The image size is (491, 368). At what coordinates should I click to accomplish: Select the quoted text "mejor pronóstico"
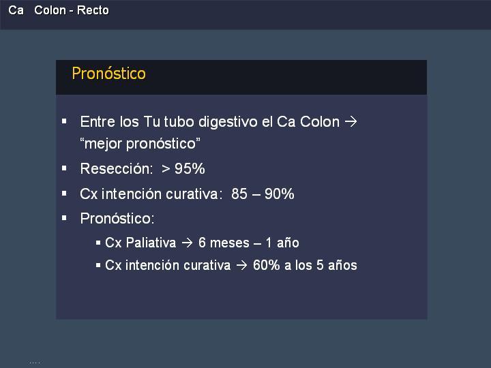pos(140,144)
